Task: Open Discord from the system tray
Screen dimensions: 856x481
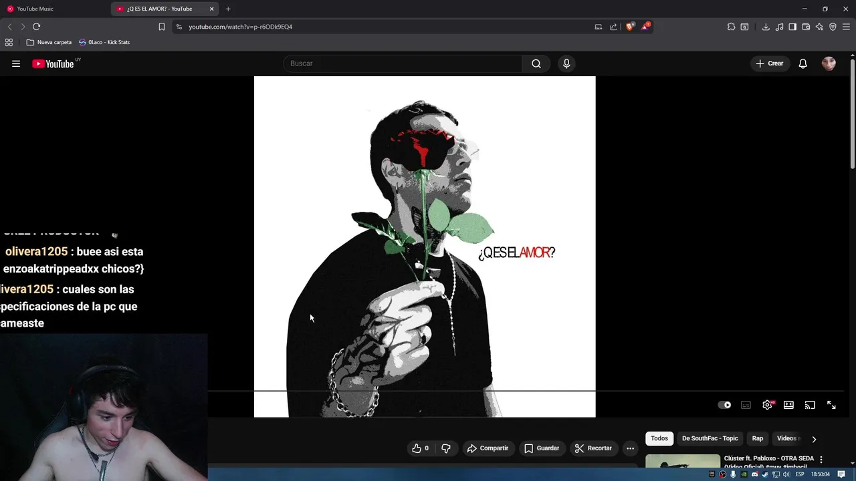Action: [x=755, y=474]
